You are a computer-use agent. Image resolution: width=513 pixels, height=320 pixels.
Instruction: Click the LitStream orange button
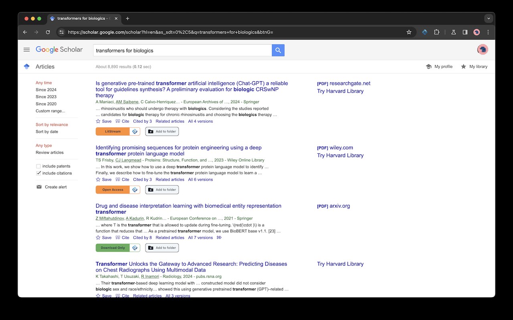coord(113,132)
